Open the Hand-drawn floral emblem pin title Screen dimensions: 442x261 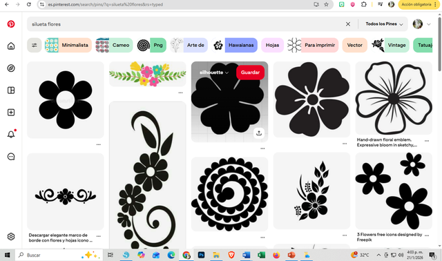pos(387,142)
